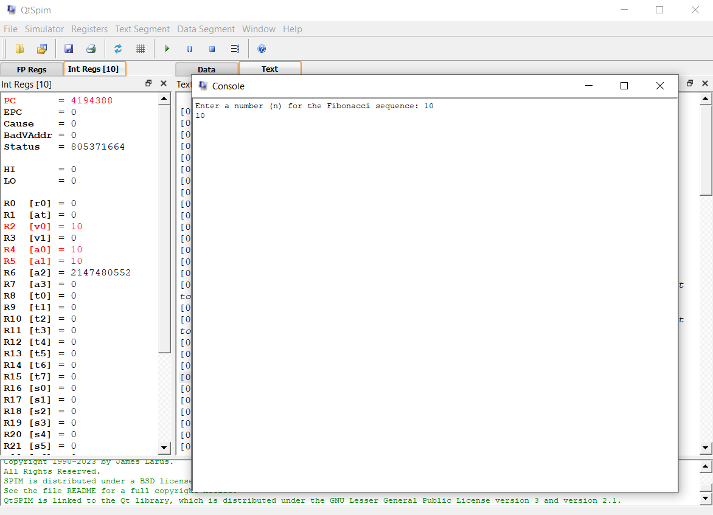Click the Single Step toolbar icon
Viewport: 713px width, 515px height.
click(x=235, y=49)
